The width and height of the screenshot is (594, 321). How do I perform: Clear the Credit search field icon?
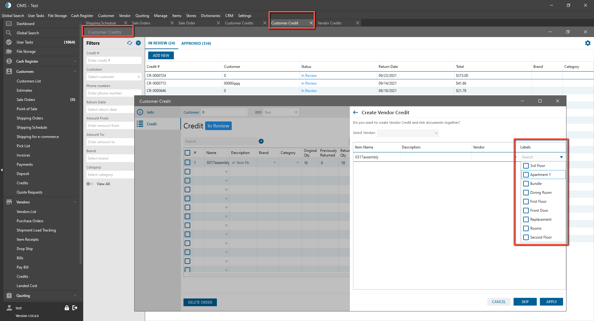point(261,141)
